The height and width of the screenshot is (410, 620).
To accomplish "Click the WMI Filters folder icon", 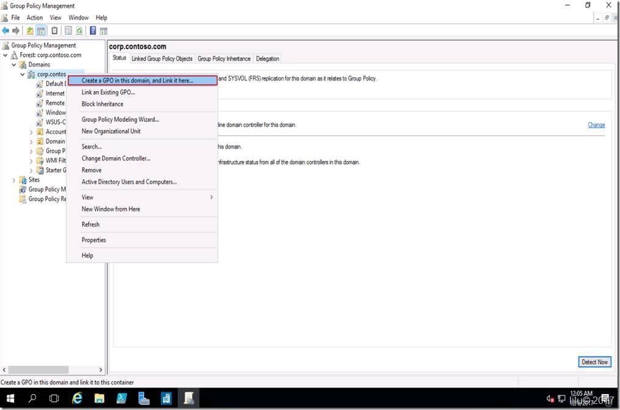I will (x=40, y=160).
